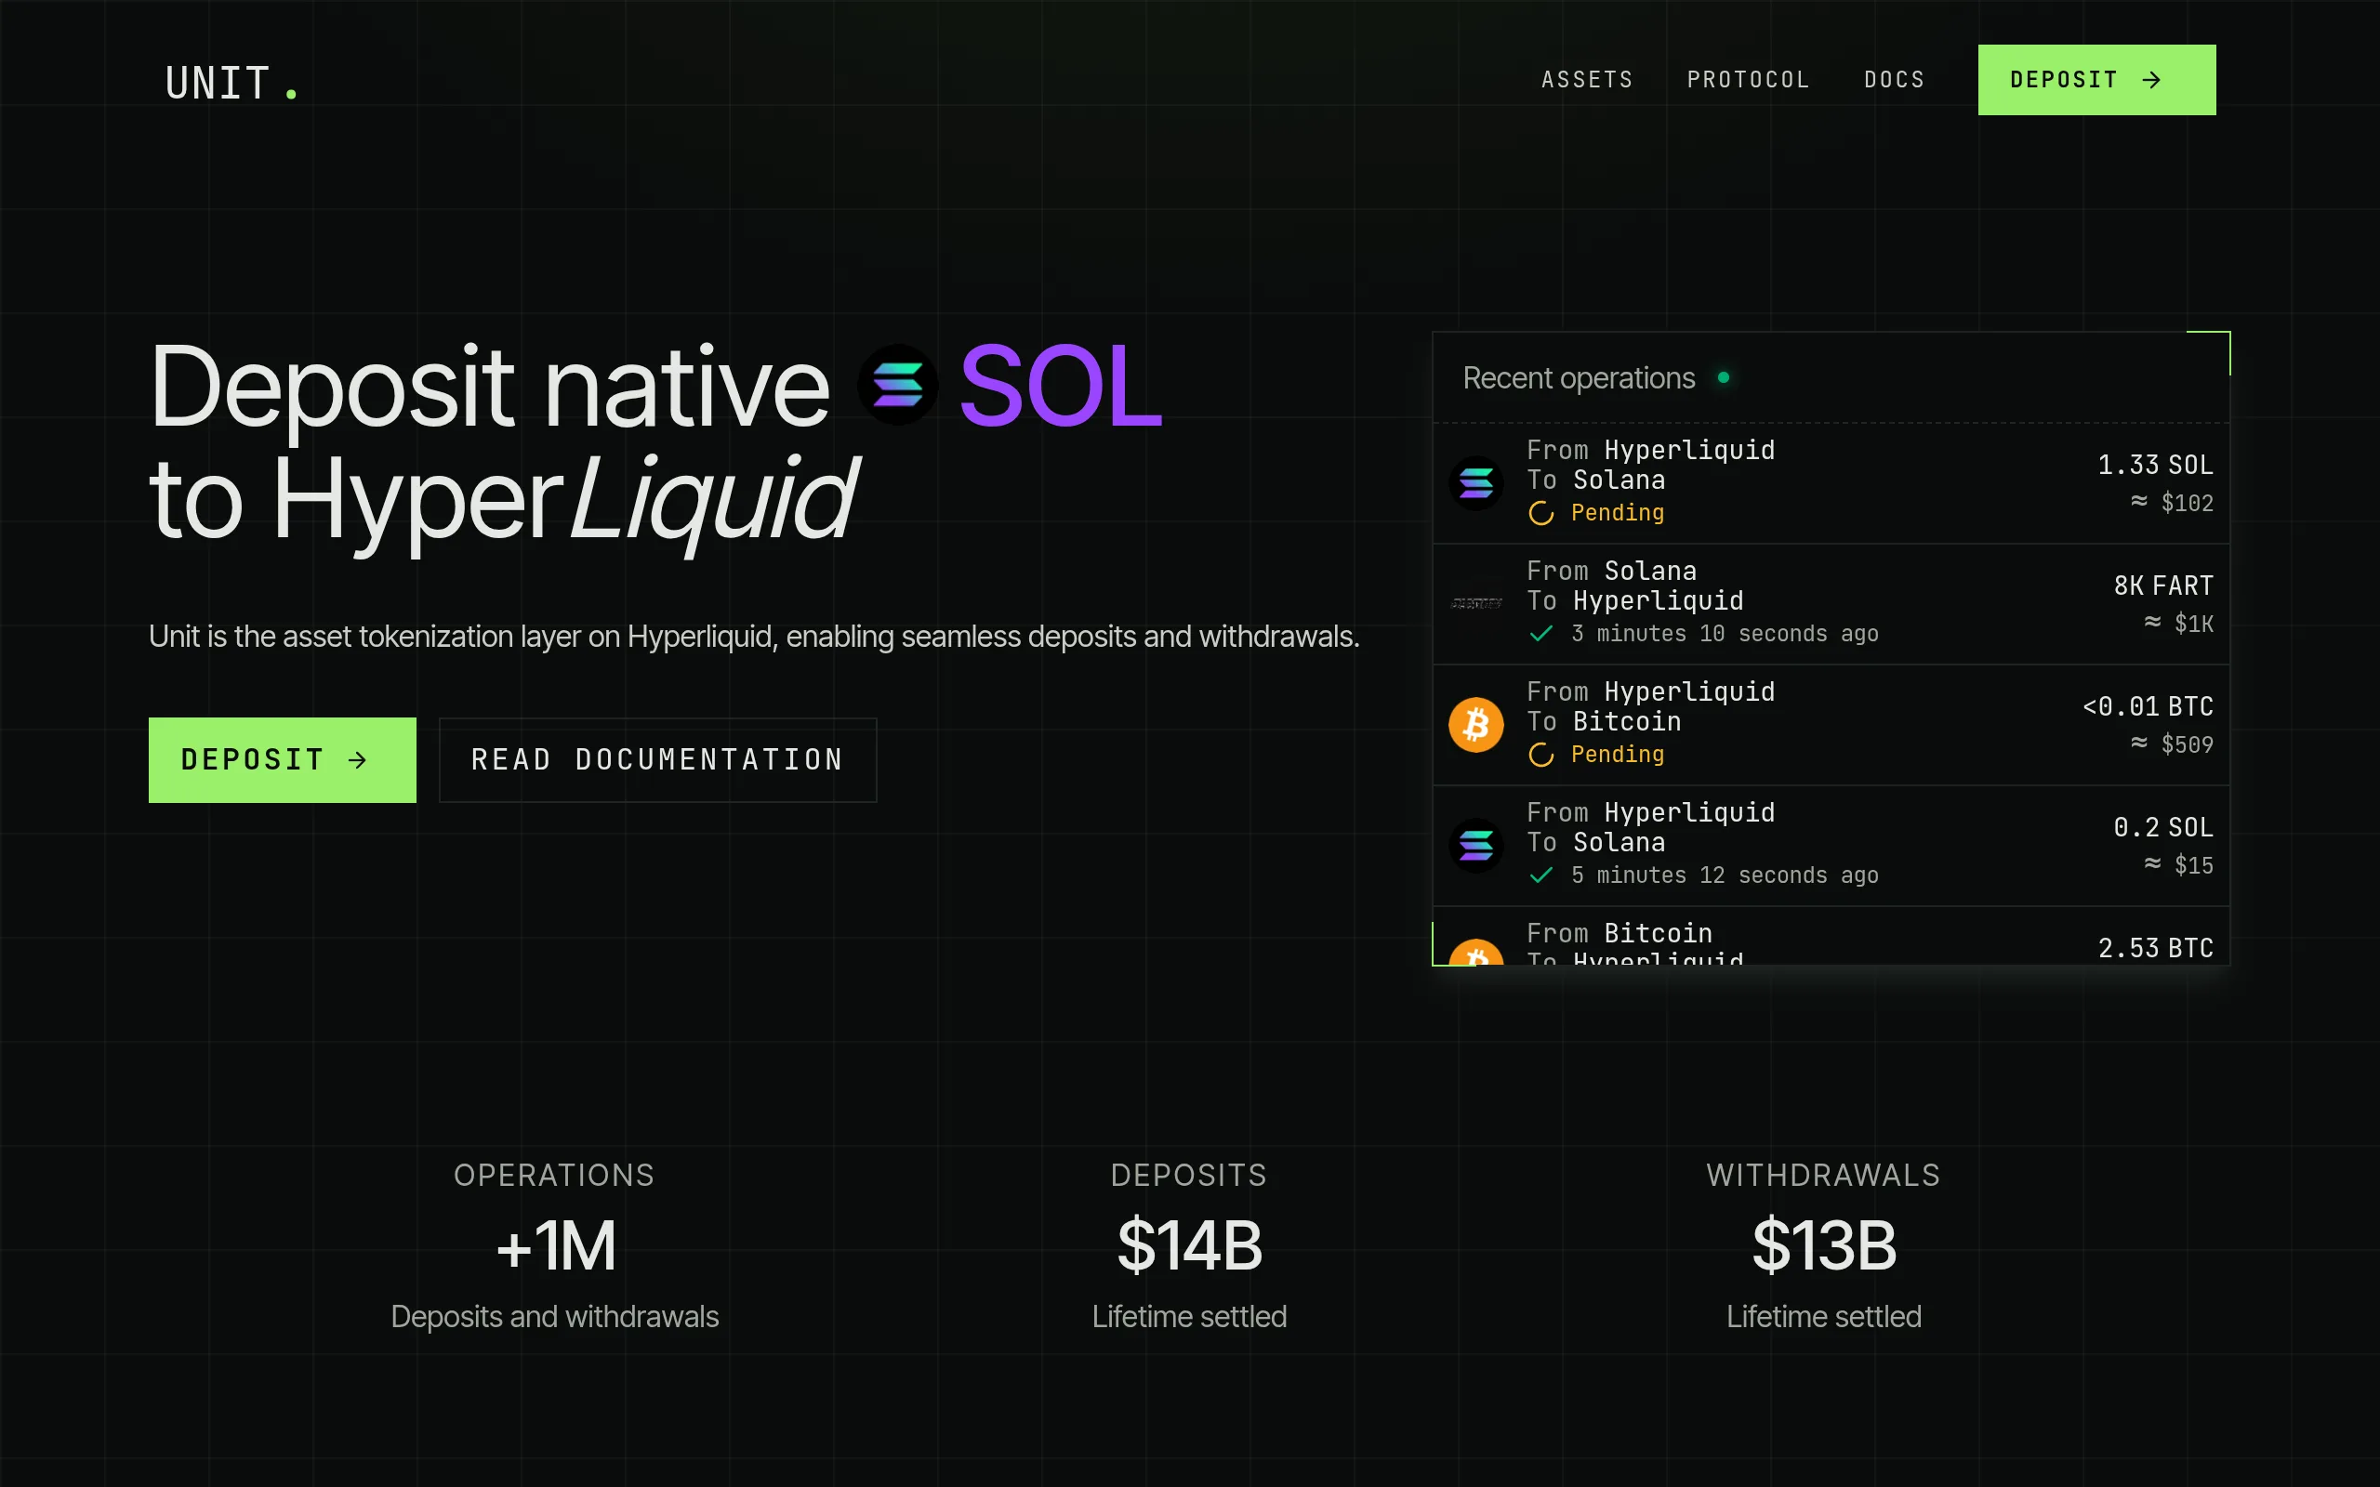Click Pending spinner on 1.33 SOL row
The image size is (2380, 1487).
tap(1541, 513)
